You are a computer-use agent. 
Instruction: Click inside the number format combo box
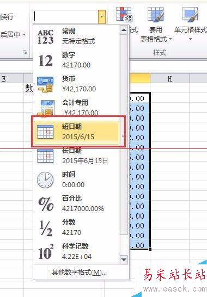66,17
